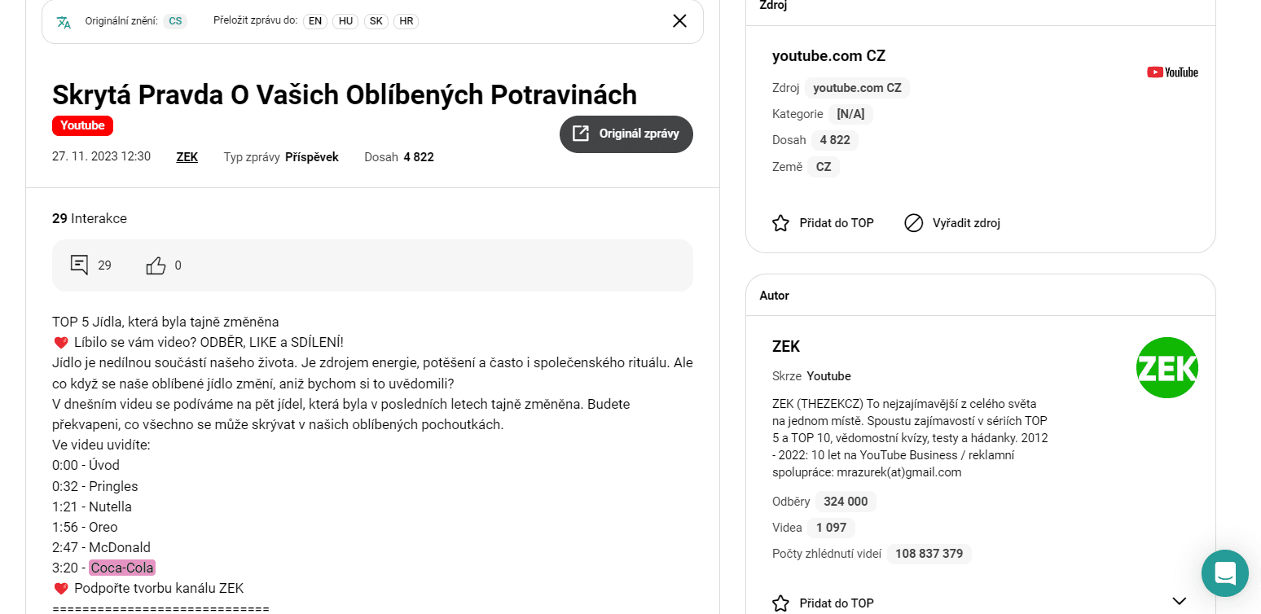Click the youtube.com CZ source heading
This screenshot has width=1261, height=614.
pyautogui.click(x=828, y=55)
